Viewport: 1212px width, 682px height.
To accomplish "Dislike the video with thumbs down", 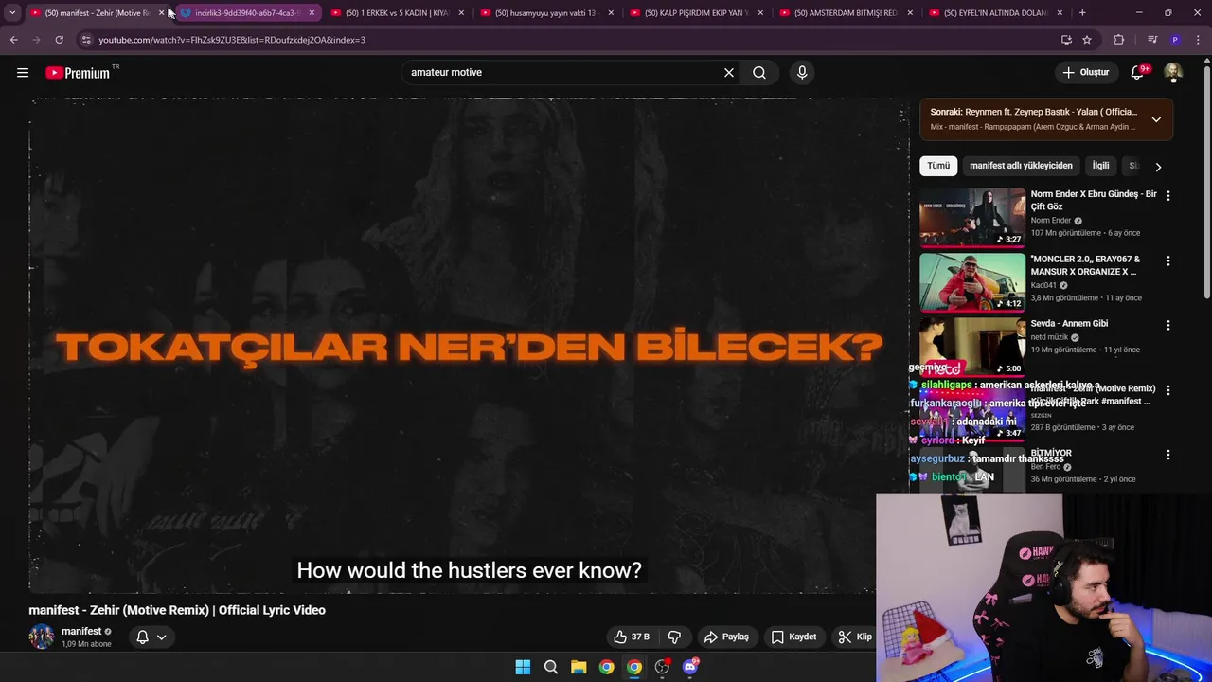I will 674,637.
